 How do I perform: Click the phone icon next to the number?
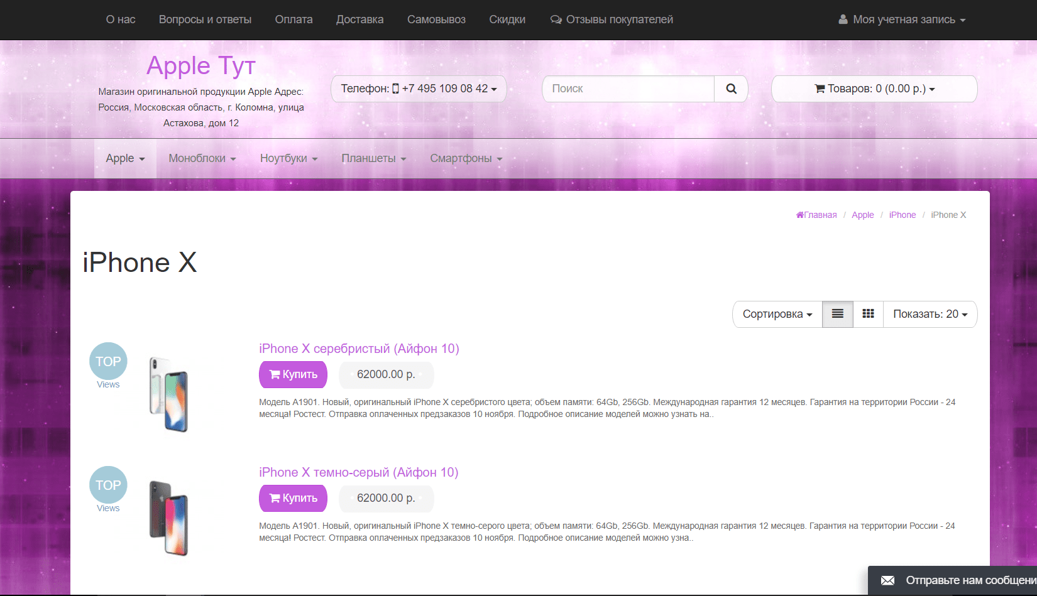395,89
